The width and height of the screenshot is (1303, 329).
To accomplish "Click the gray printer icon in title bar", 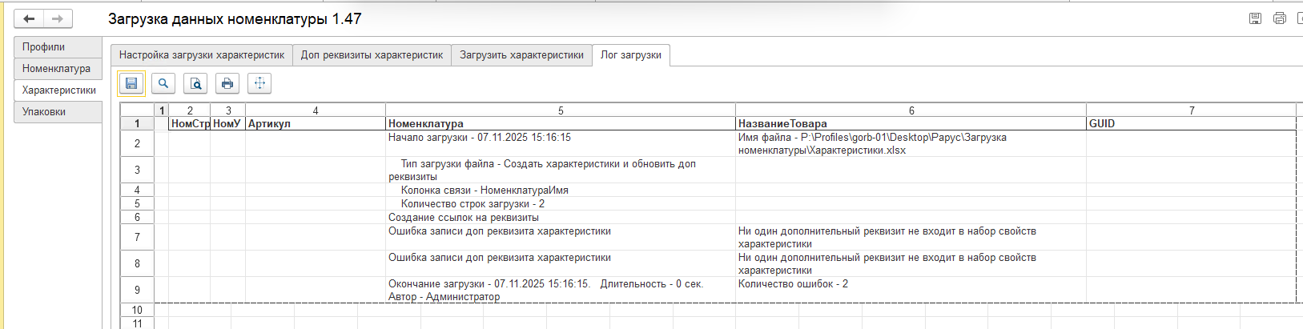I will point(1279,18).
